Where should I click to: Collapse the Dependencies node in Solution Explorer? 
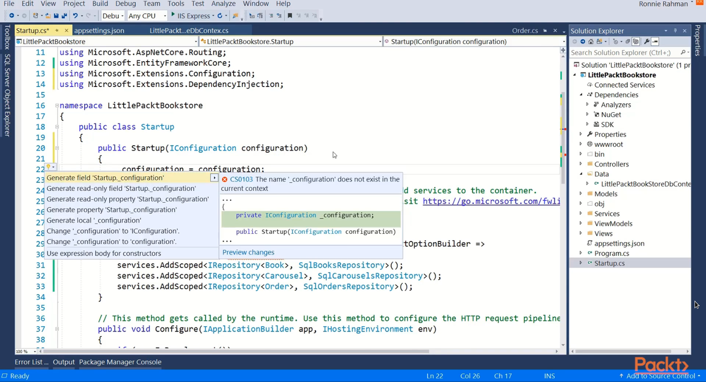tap(581, 95)
